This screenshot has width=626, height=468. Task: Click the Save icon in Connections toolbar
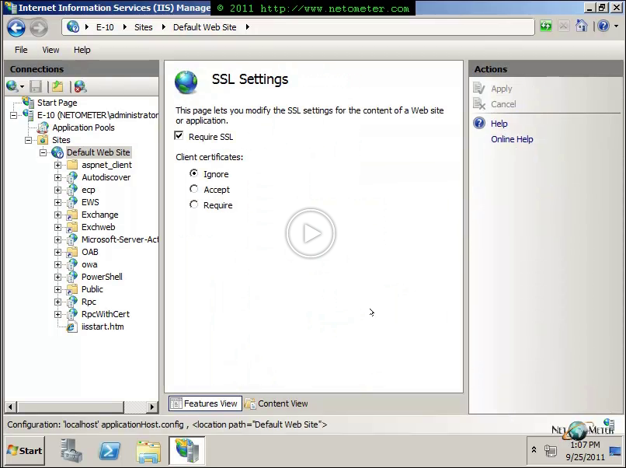pyautogui.click(x=36, y=86)
